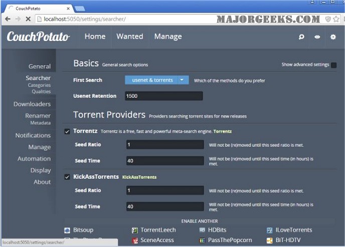345x247 pixels.
Task: Open the search magnifier icon in header
Action: click(301, 37)
